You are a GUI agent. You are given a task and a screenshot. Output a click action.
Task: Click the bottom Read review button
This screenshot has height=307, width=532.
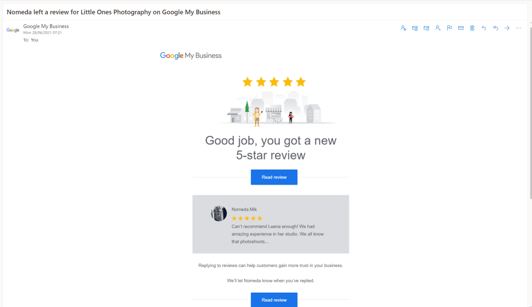pyautogui.click(x=274, y=300)
